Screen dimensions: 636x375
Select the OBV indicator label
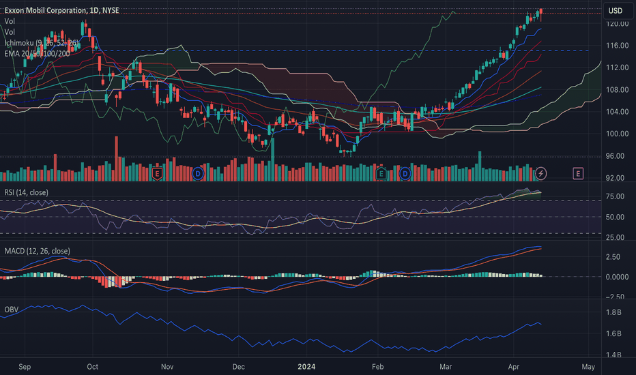click(12, 310)
